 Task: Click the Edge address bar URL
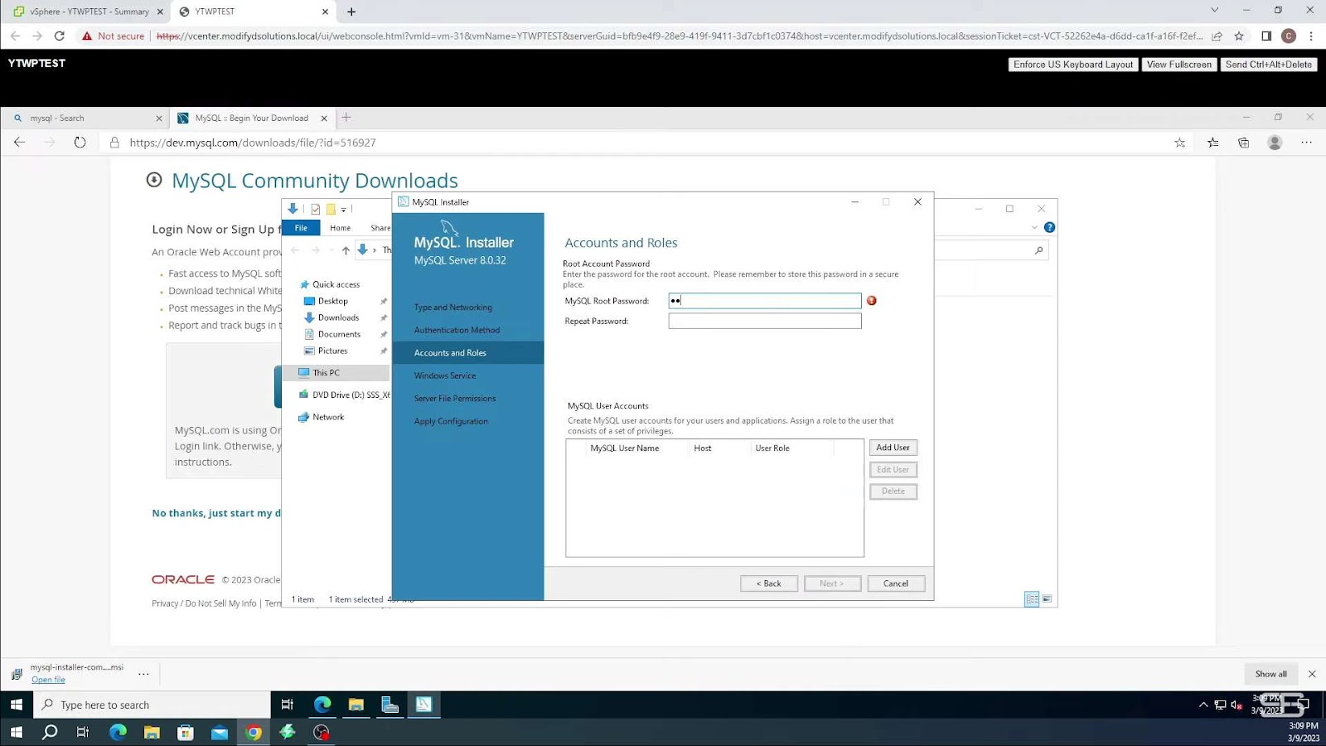coord(253,143)
